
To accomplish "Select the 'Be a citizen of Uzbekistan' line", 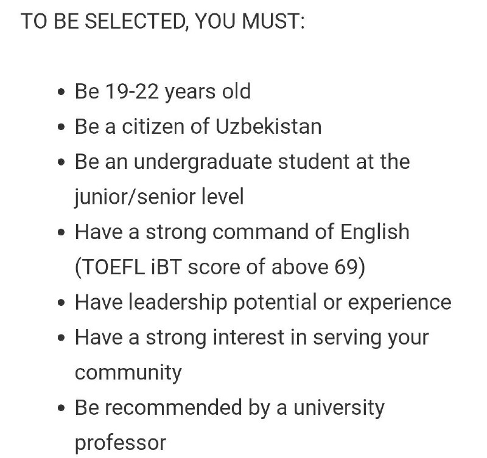I will [198, 127].
